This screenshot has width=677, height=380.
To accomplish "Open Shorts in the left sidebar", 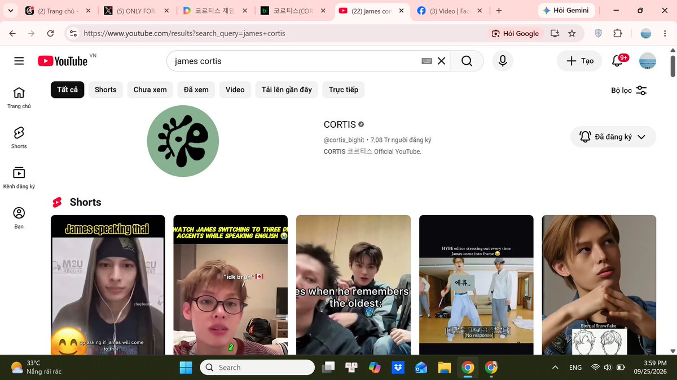I will coord(19,138).
